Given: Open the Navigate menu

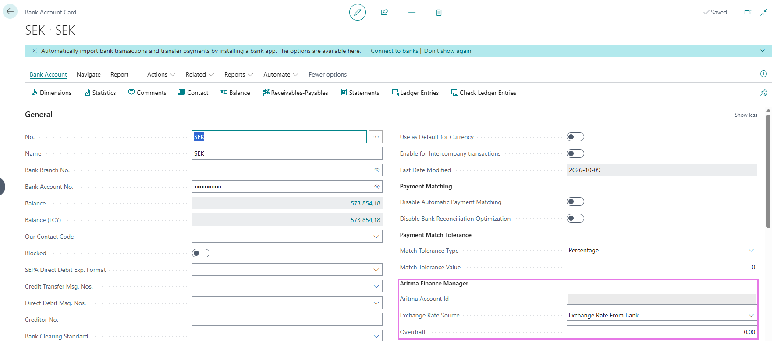Looking at the screenshot, I should (89, 74).
